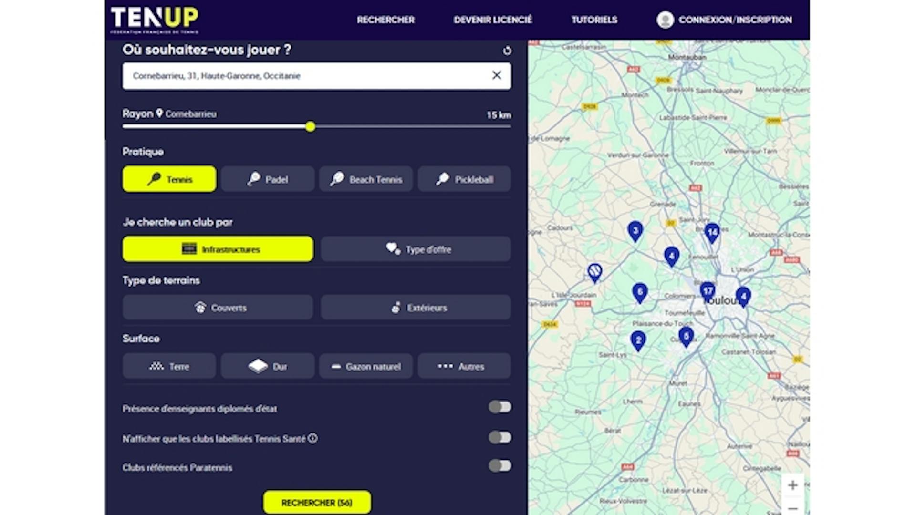Click into the location search input field
The height and width of the screenshot is (515, 916).
point(305,76)
